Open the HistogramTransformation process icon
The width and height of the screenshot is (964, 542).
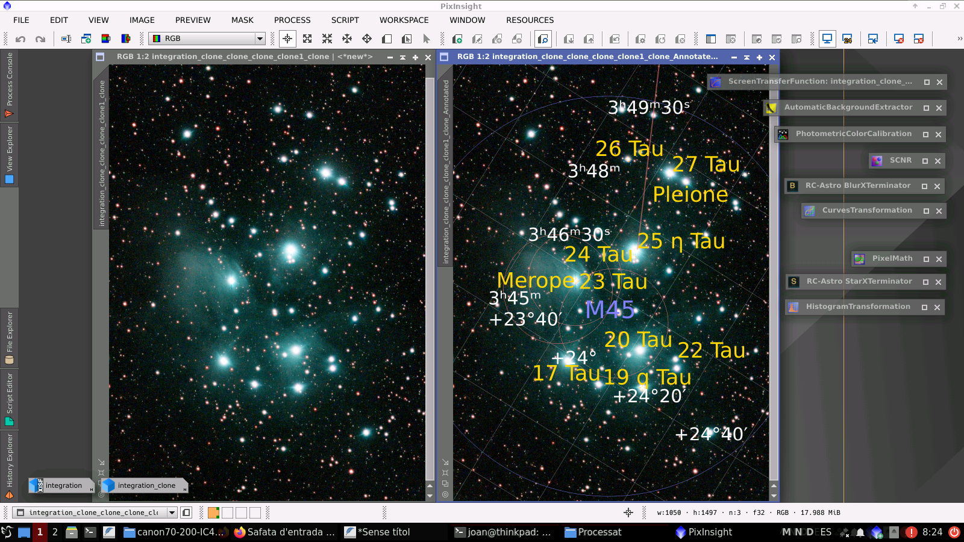(793, 307)
